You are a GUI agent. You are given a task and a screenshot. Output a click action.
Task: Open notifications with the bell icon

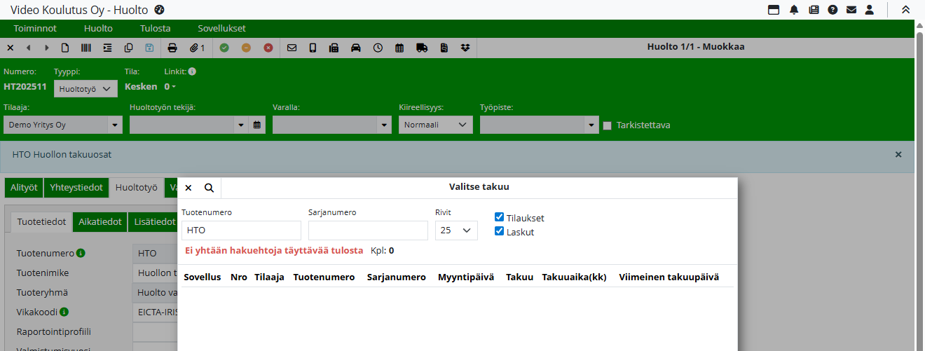pos(794,10)
